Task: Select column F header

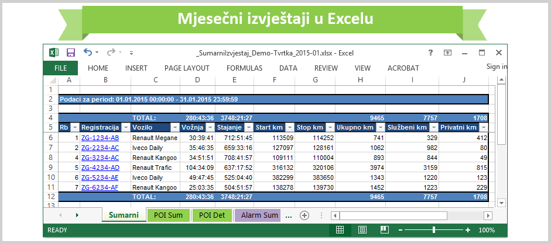Action: (275, 80)
